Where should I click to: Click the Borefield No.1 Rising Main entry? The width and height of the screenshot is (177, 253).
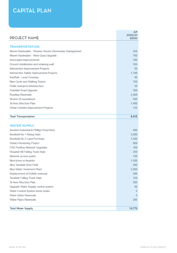tap(25, 134)
